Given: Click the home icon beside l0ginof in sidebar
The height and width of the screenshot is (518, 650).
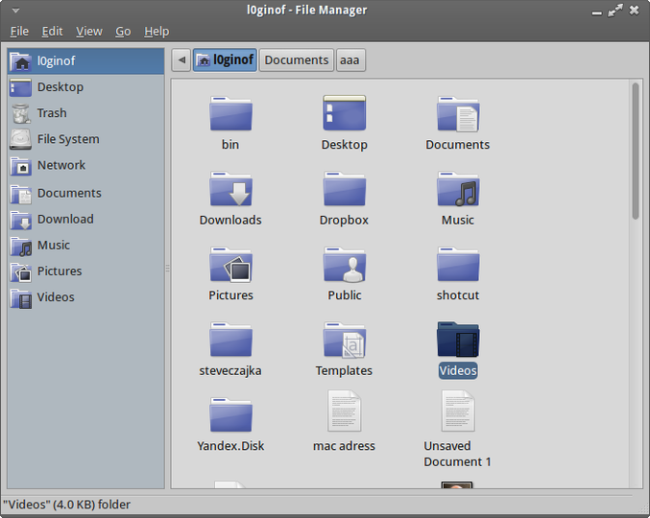Looking at the screenshot, I should pos(21,61).
